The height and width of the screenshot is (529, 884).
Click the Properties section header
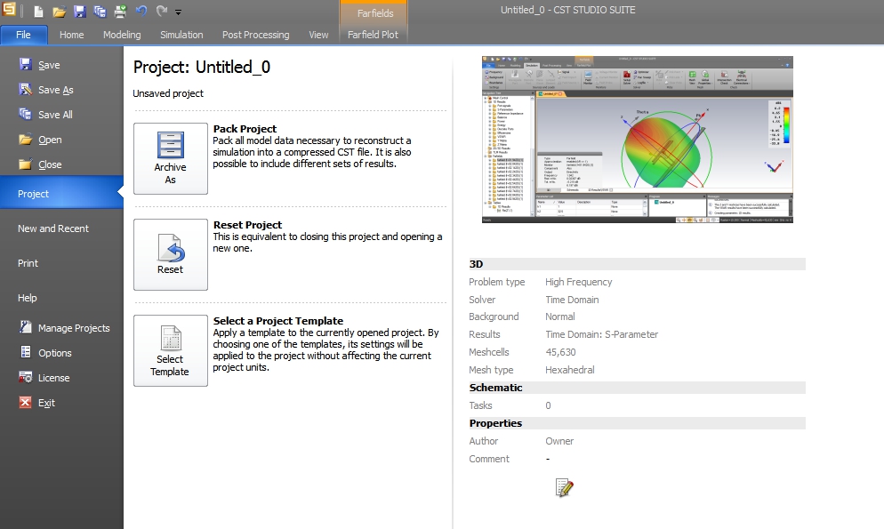(637, 423)
